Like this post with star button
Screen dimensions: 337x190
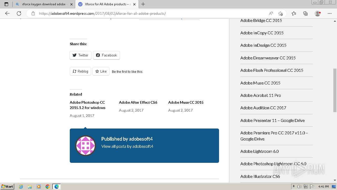[101, 71]
